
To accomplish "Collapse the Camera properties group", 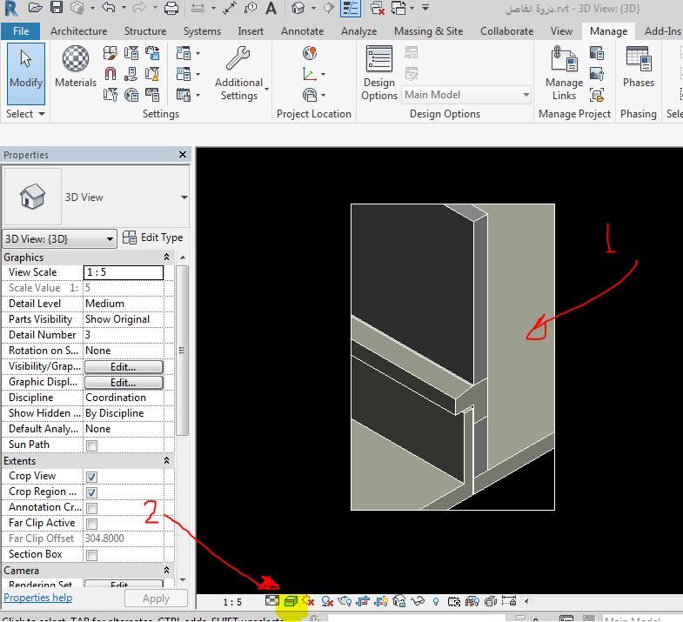I will [x=166, y=570].
